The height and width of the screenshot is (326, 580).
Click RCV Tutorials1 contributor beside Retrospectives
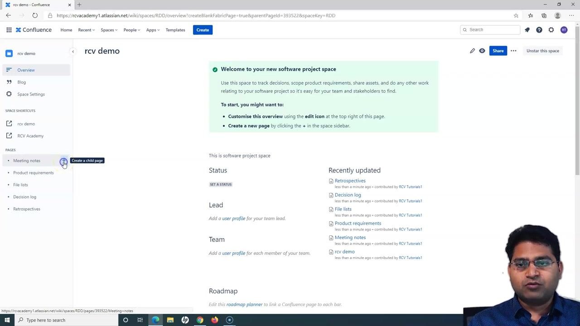click(x=410, y=187)
